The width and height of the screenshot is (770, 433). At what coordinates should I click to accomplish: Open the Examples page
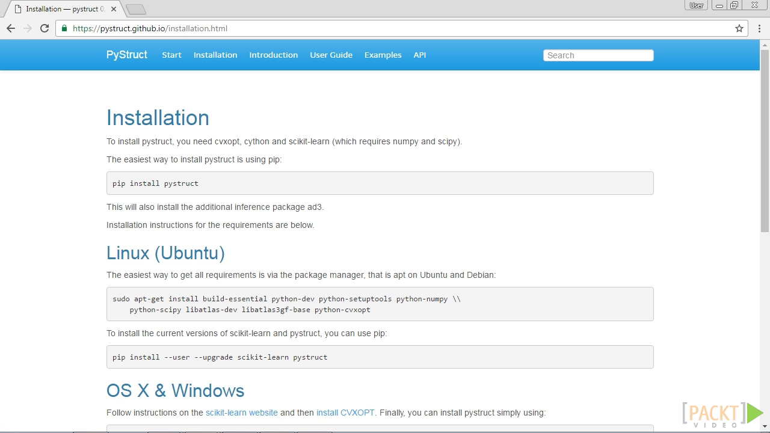pos(383,55)
